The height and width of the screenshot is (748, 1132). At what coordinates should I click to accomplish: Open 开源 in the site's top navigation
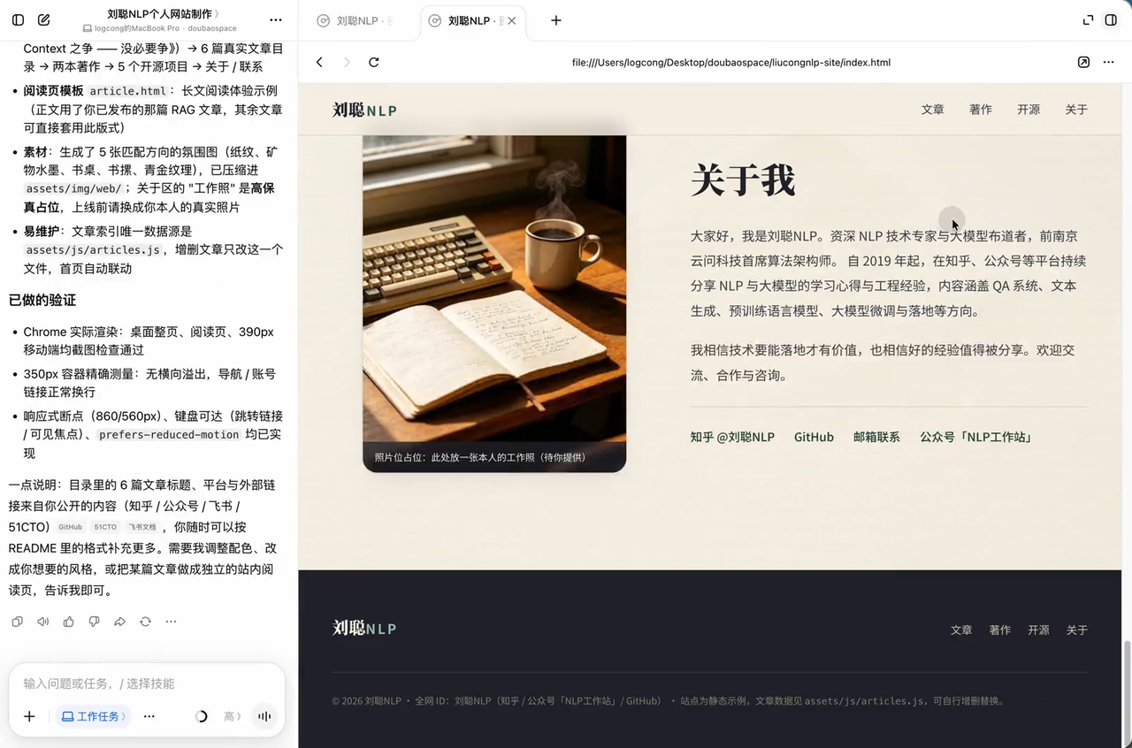1029,110
